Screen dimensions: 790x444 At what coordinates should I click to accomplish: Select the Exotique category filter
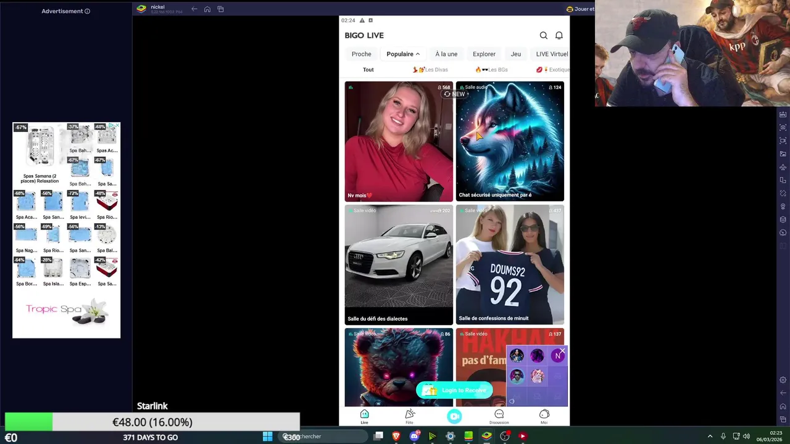coord(553,70)
